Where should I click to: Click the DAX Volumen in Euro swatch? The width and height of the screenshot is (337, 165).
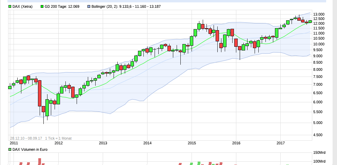tap(10, 149)
